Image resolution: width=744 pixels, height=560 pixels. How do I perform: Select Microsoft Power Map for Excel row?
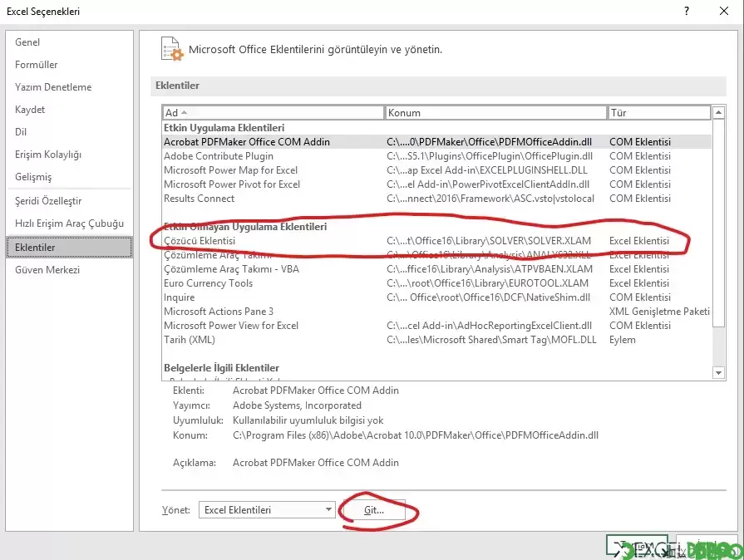point(436,170)
